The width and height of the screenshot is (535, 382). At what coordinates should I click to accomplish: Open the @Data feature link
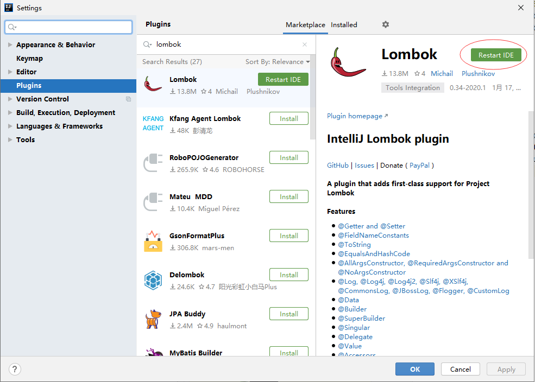pyautogui.click(x=348, y=300)
